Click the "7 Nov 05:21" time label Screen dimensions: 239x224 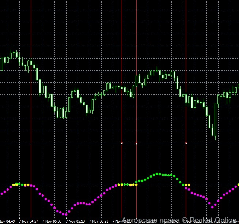(x=99, y=221)
